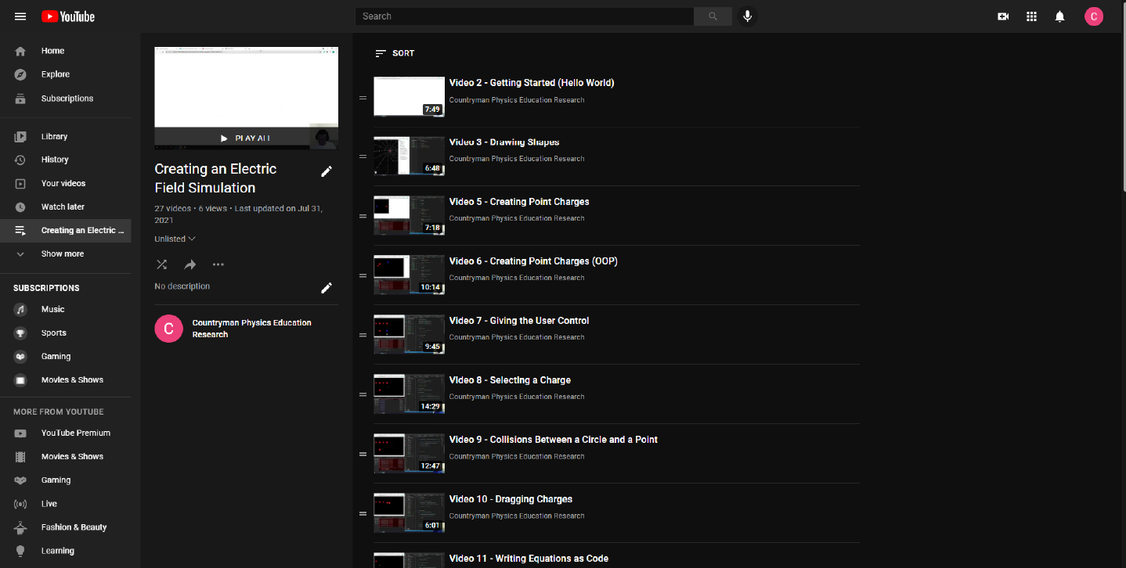The image size is (1126, 568).
Task: Click the drag handle for Video 8
Action: coord(363,394)
